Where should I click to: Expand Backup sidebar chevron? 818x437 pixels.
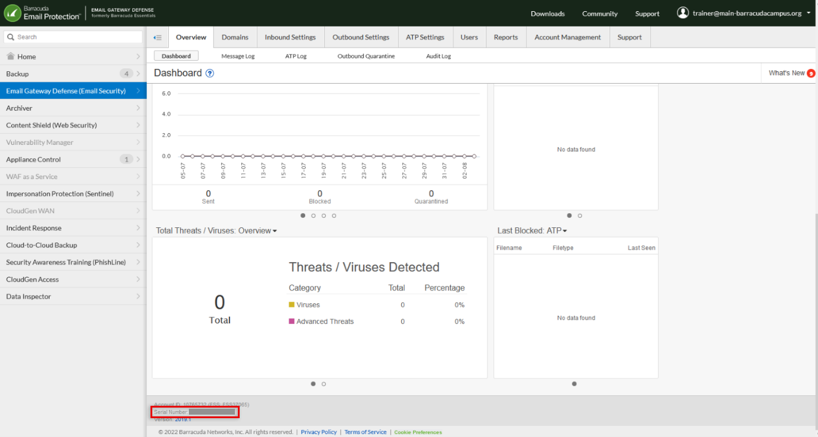tap(138, 74)
